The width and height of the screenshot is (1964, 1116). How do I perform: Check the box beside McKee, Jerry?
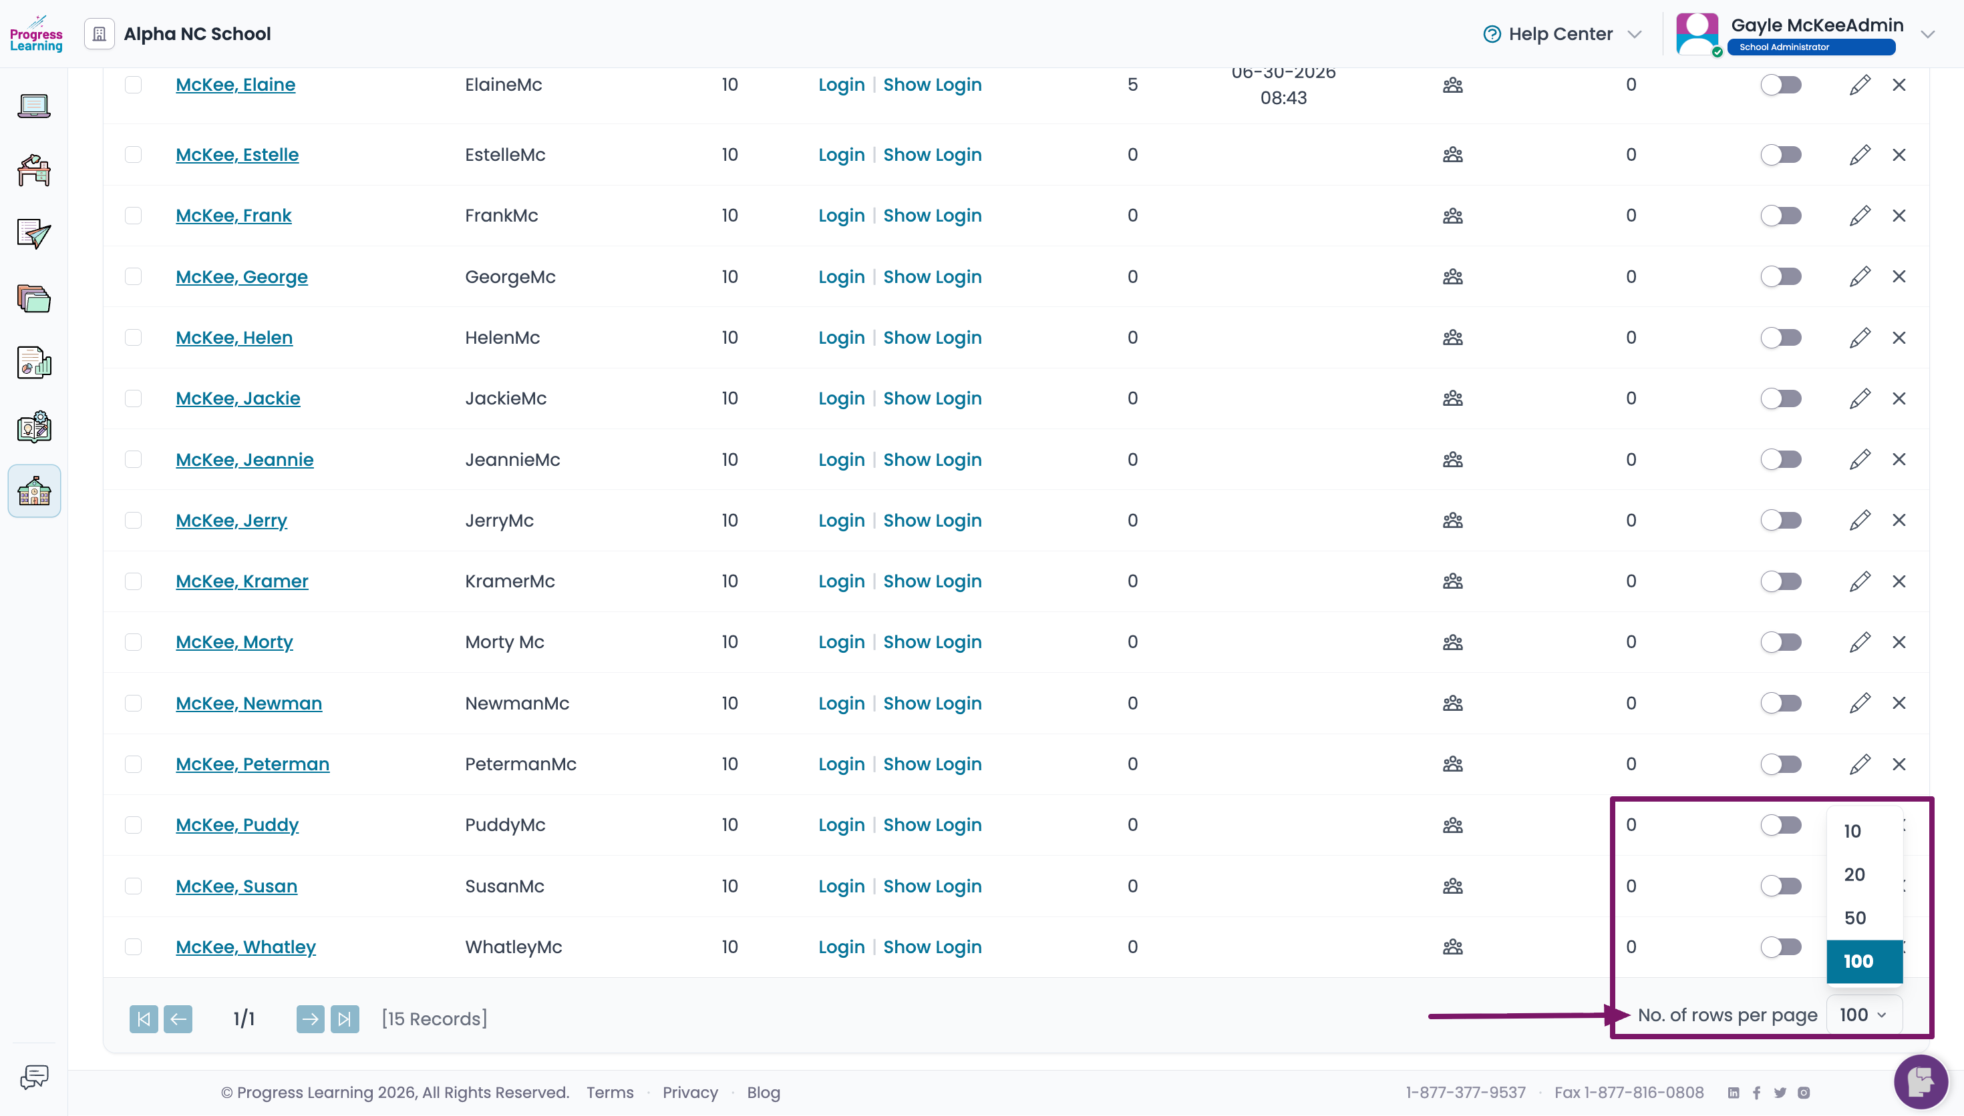134,521
